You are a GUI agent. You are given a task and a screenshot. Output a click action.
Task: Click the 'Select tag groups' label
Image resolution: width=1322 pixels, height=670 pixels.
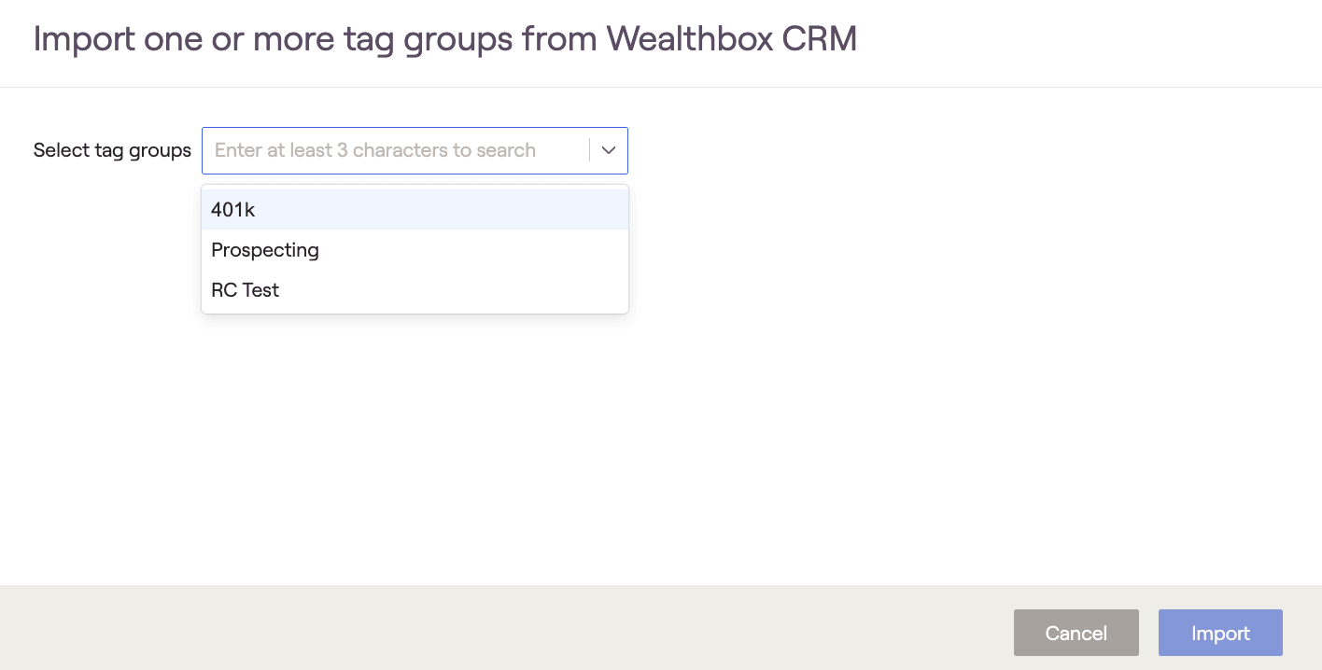pos(112,150)
